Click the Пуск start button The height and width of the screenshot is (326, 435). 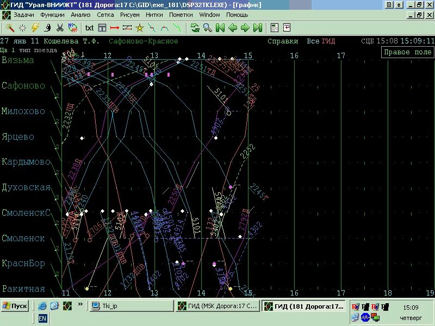coord(15,306)
